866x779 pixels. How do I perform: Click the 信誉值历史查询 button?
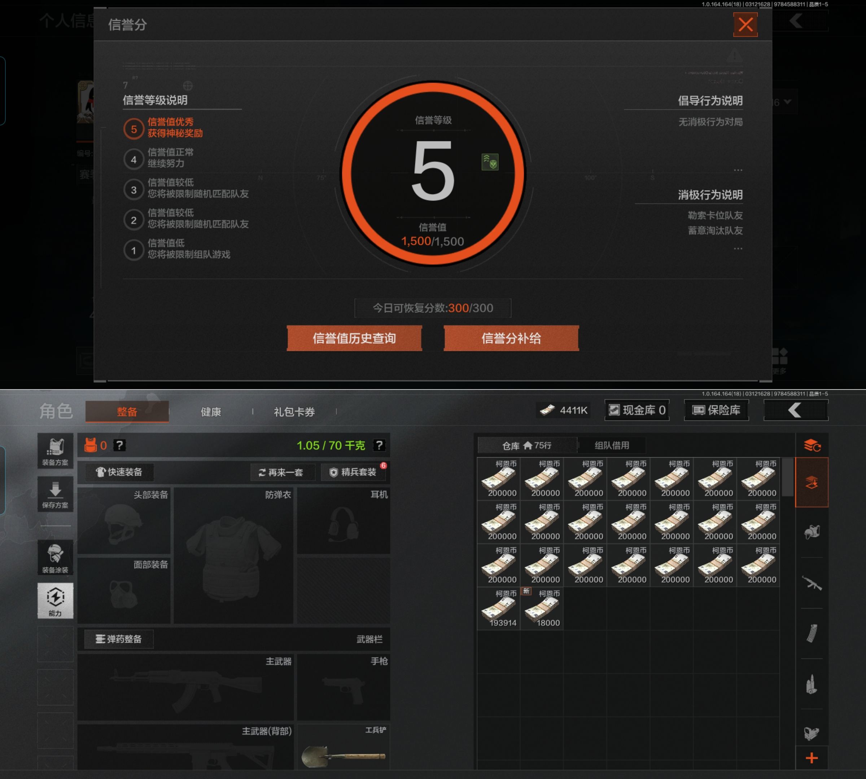(354, 338)
